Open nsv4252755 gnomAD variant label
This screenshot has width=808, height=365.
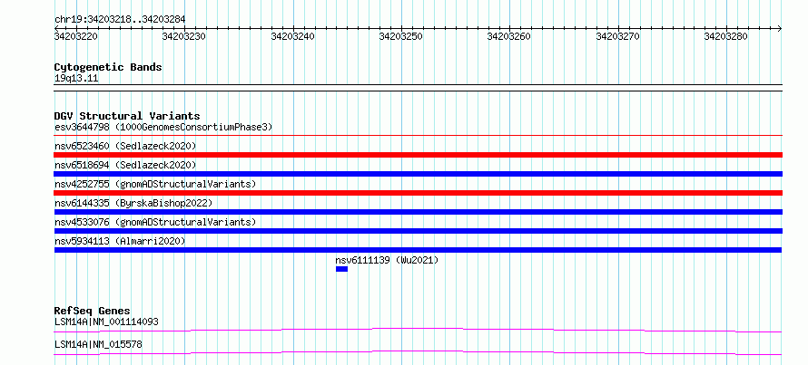155,184
